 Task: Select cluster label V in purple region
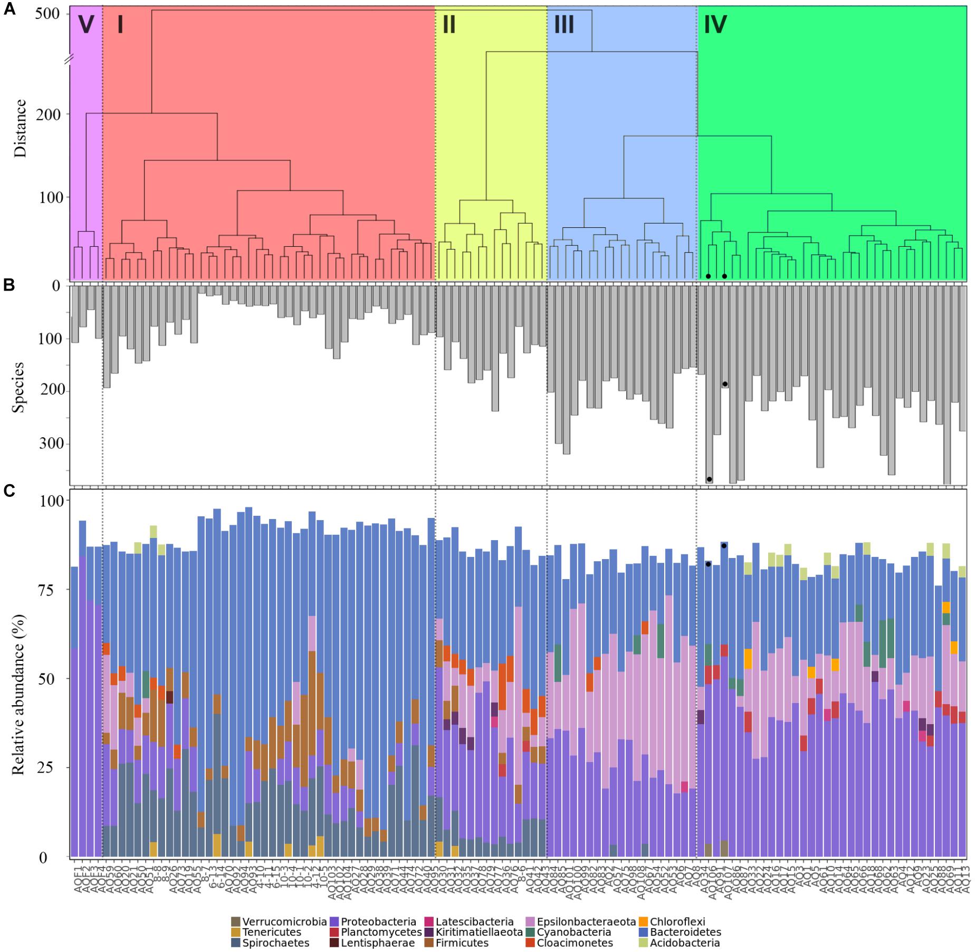point(85,24)
